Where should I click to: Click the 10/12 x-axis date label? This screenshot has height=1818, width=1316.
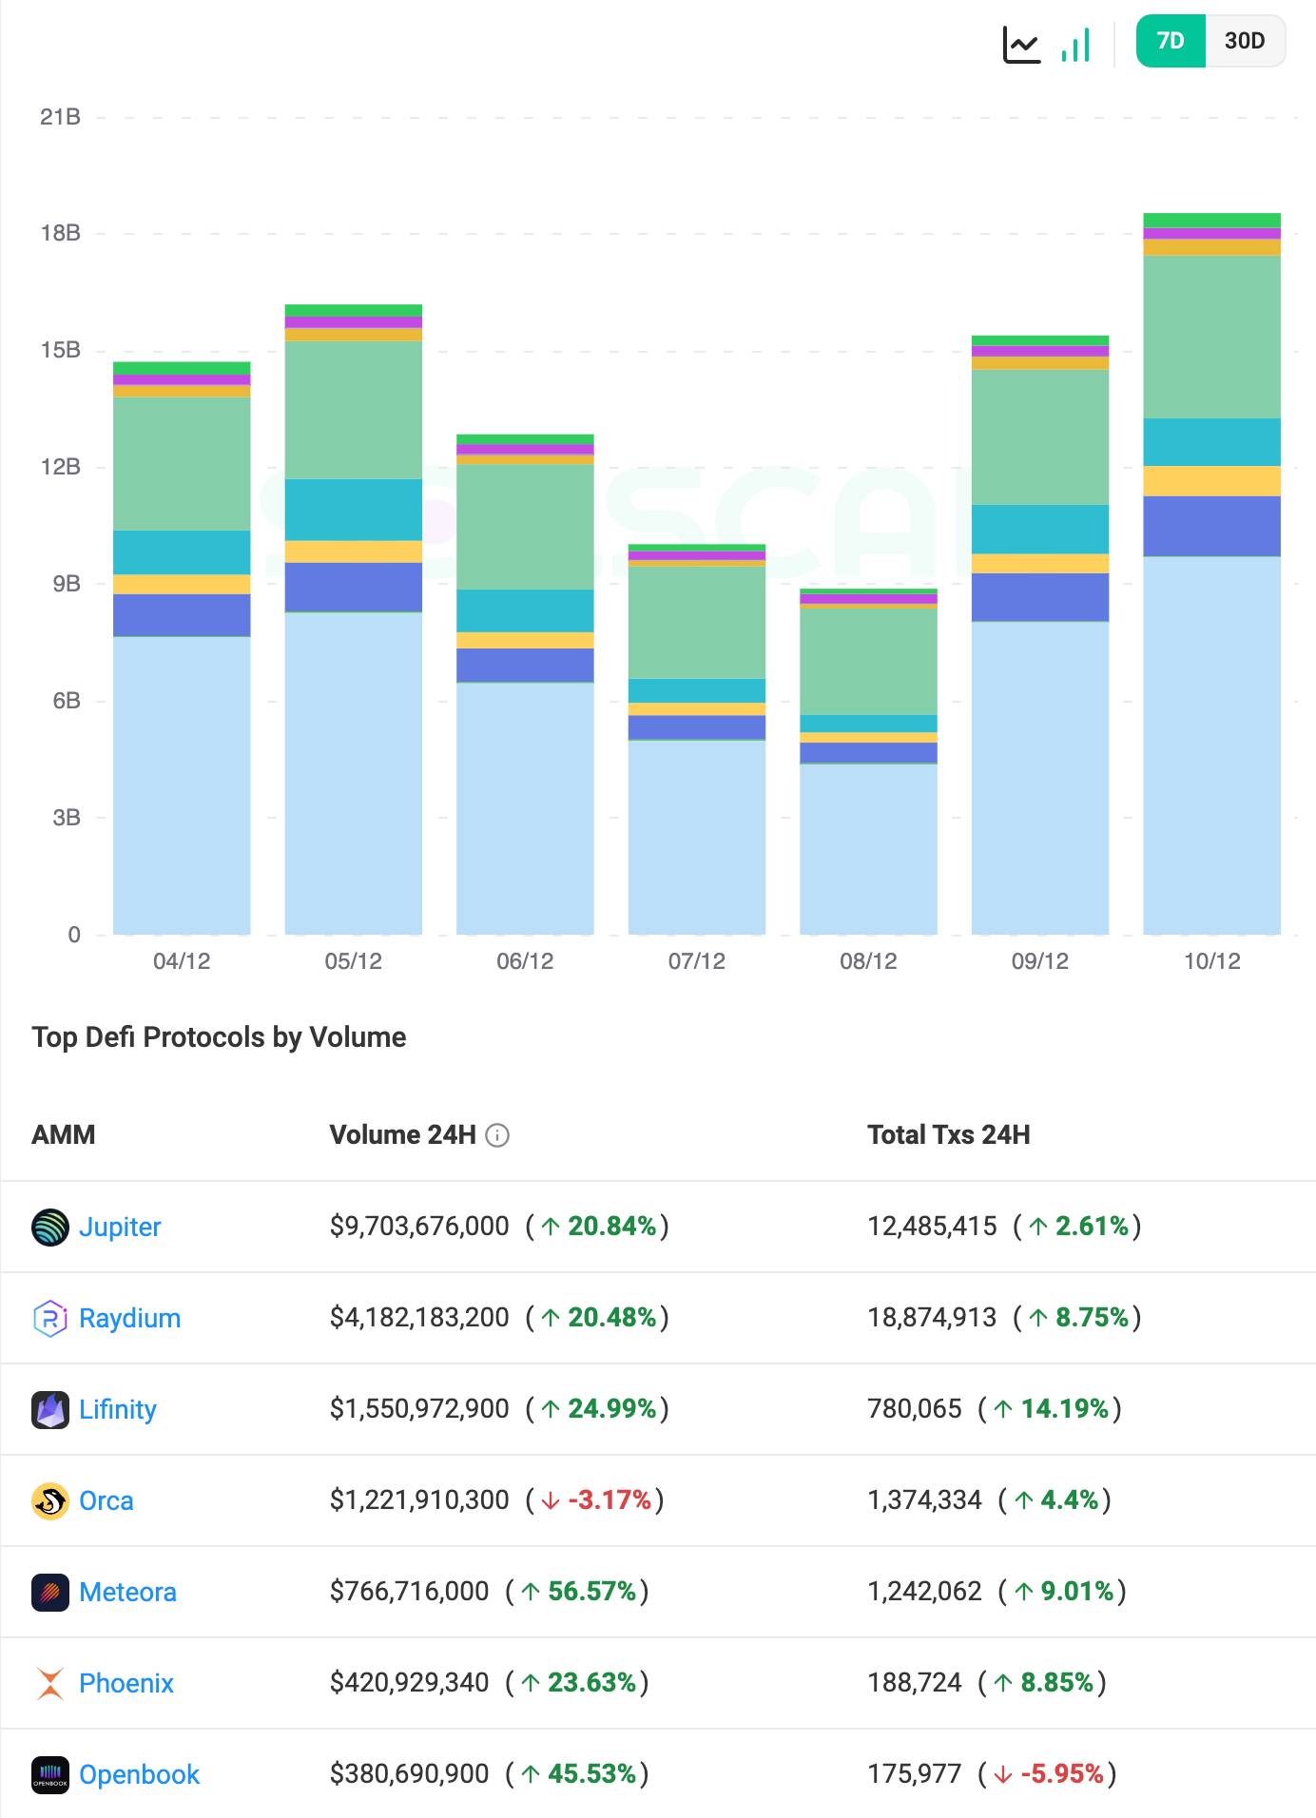point(1212,961)
